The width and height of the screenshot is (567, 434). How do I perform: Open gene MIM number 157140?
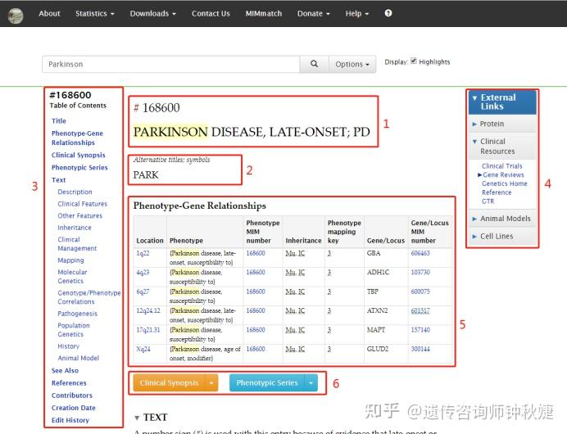[x=420, y=330]
